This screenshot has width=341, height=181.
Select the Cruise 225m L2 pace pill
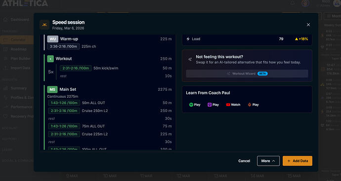(64, 134)
